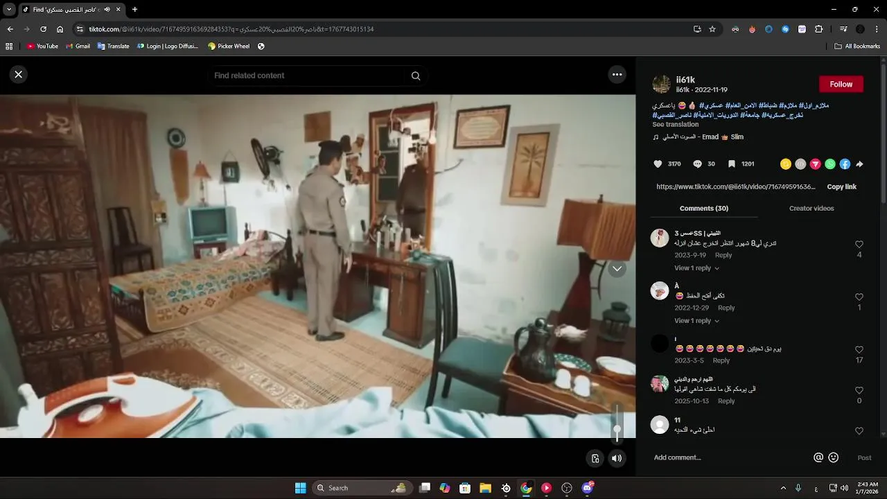Reload the page
Image resolution: width=887 pixels, height=499 pixels.
coord(43,29)
